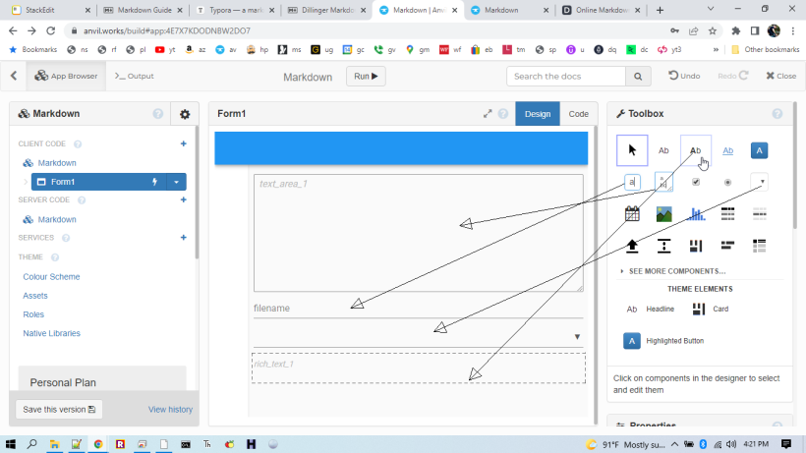Switch to the Code view tab
The image size is (806, 453).
(x=578, y=114)
